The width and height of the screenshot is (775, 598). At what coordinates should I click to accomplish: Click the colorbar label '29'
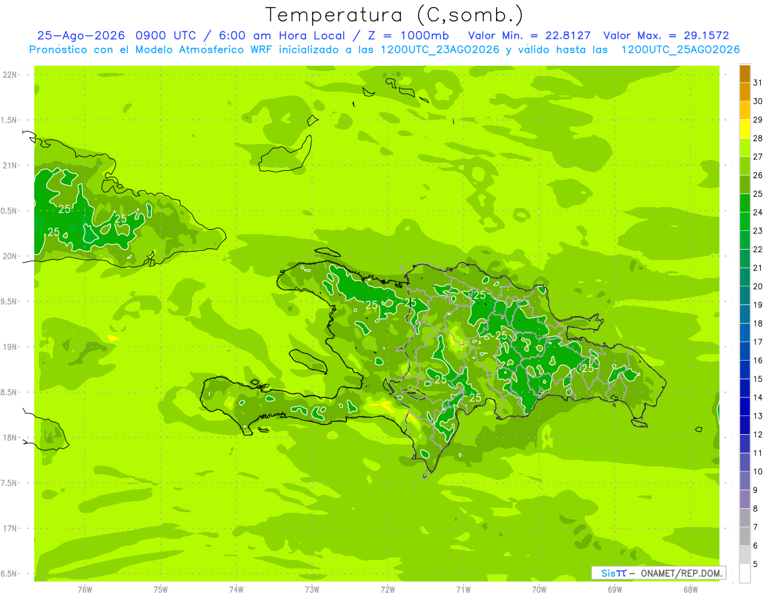(x=758, y=119)
